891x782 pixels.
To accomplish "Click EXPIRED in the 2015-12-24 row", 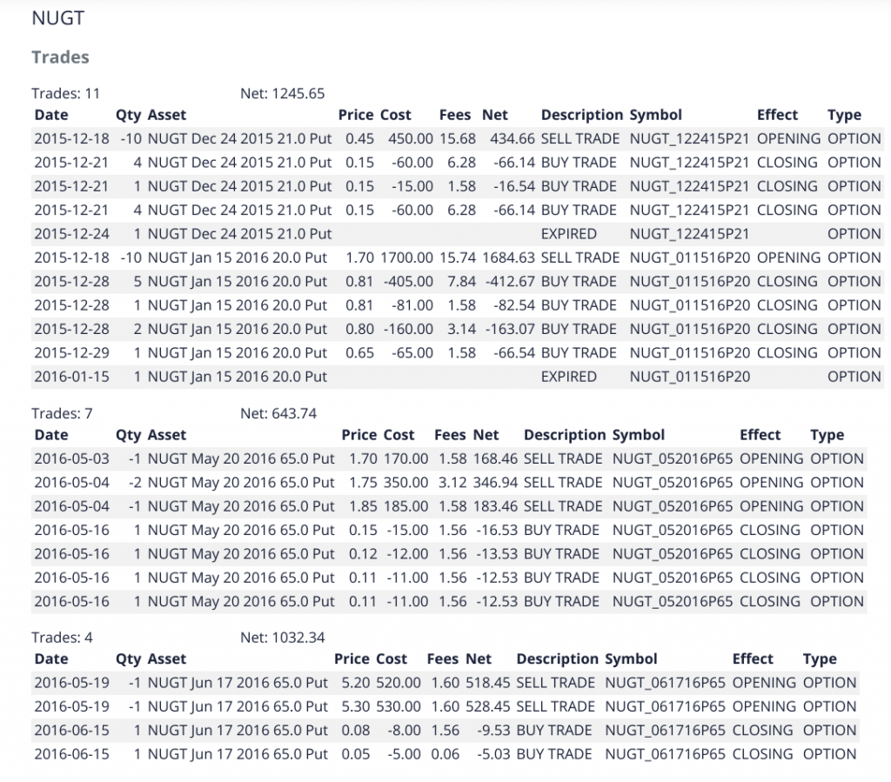I will pos(569,234).
